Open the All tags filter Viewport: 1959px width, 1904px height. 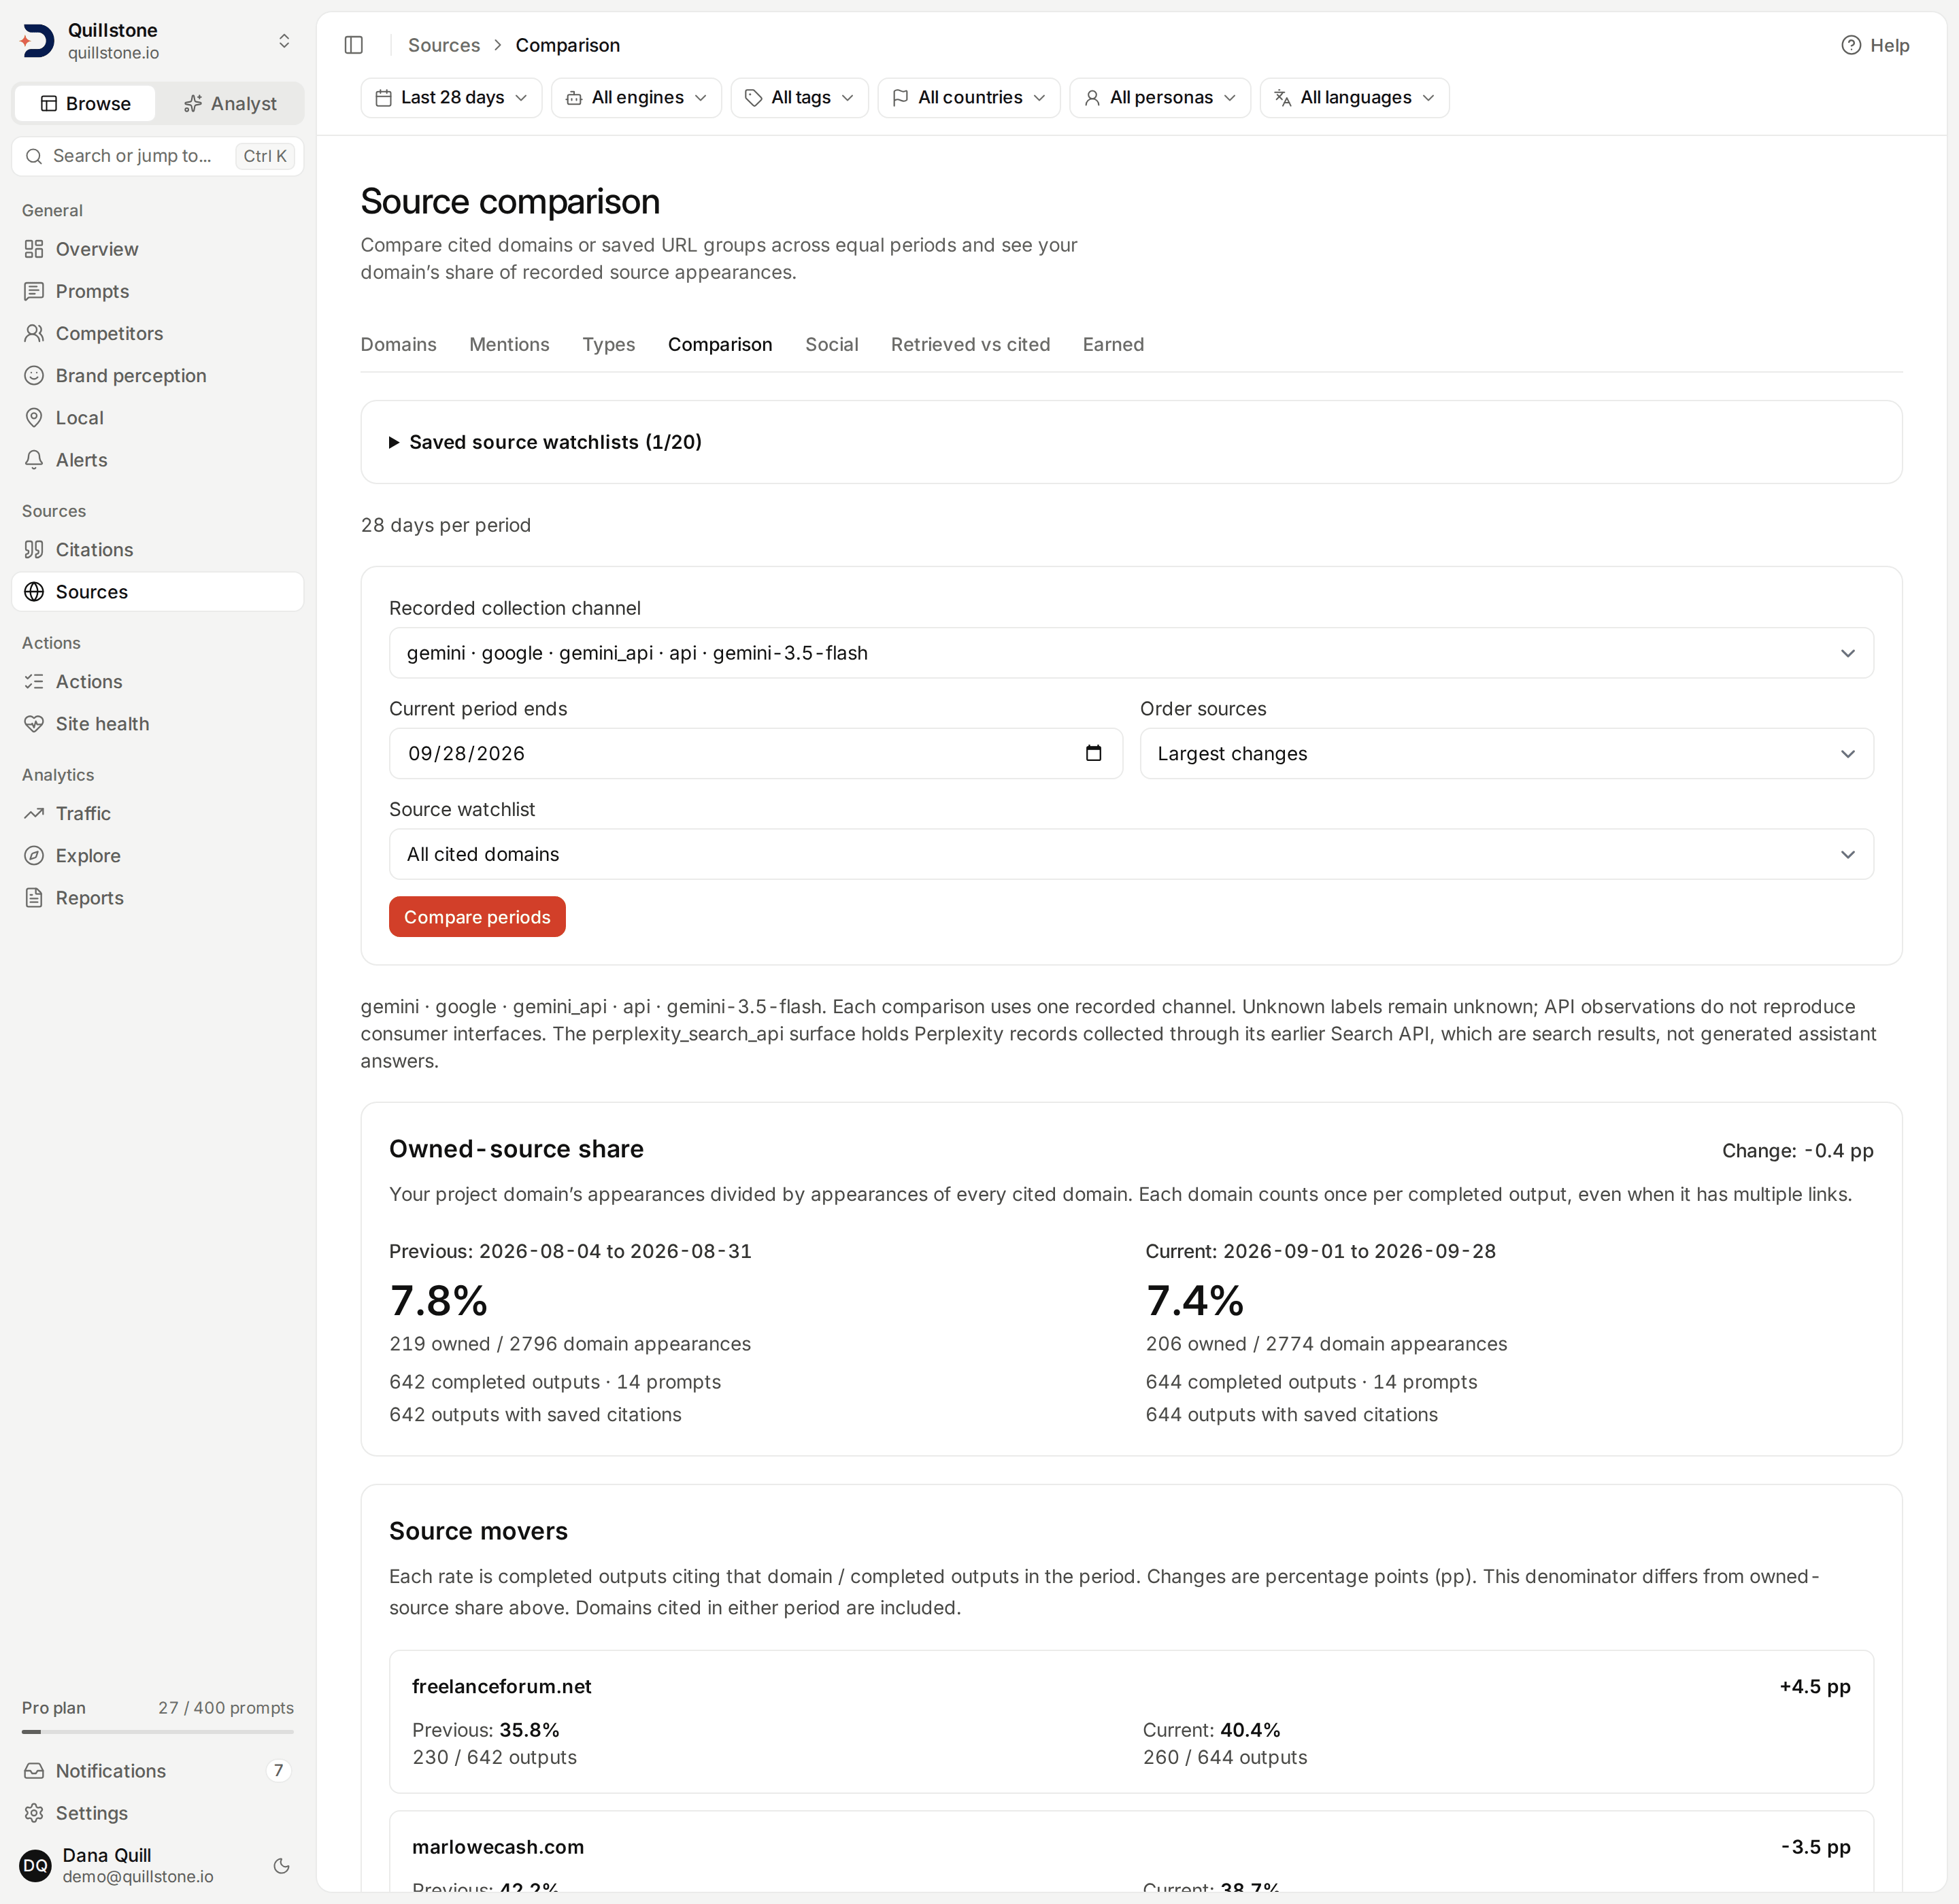799,97
